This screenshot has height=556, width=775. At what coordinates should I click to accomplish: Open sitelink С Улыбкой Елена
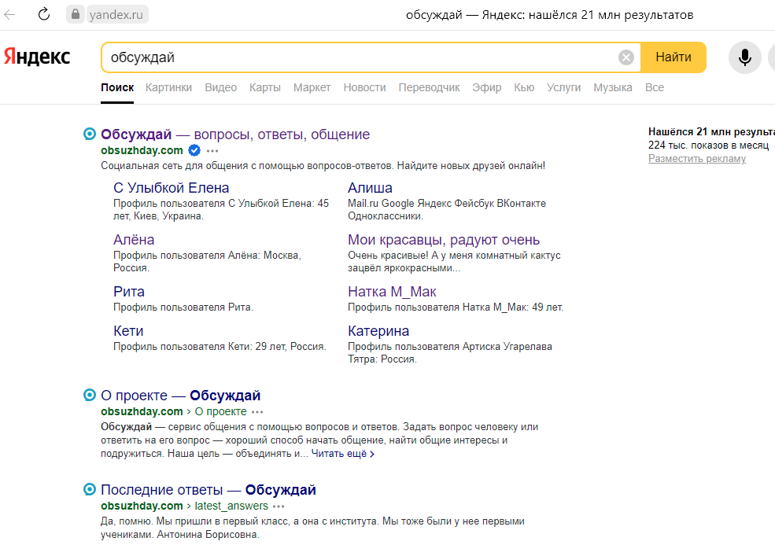pyautogui.click(x=171, y=188)
